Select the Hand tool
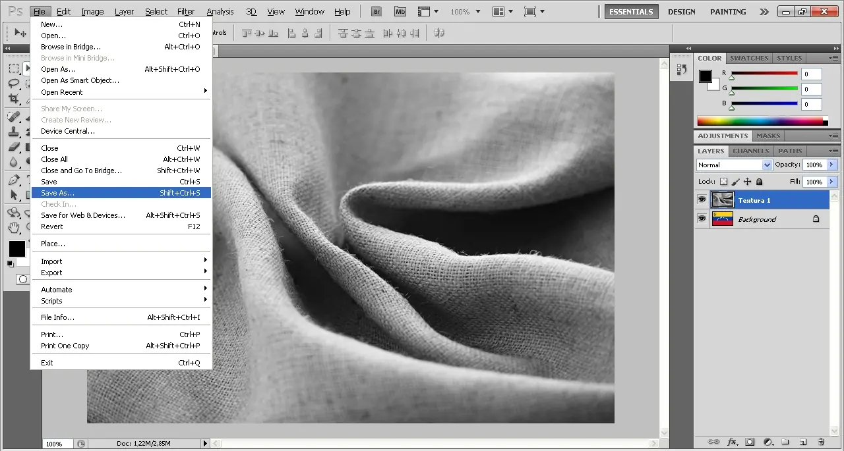844x451 pixels. [13, 228]
